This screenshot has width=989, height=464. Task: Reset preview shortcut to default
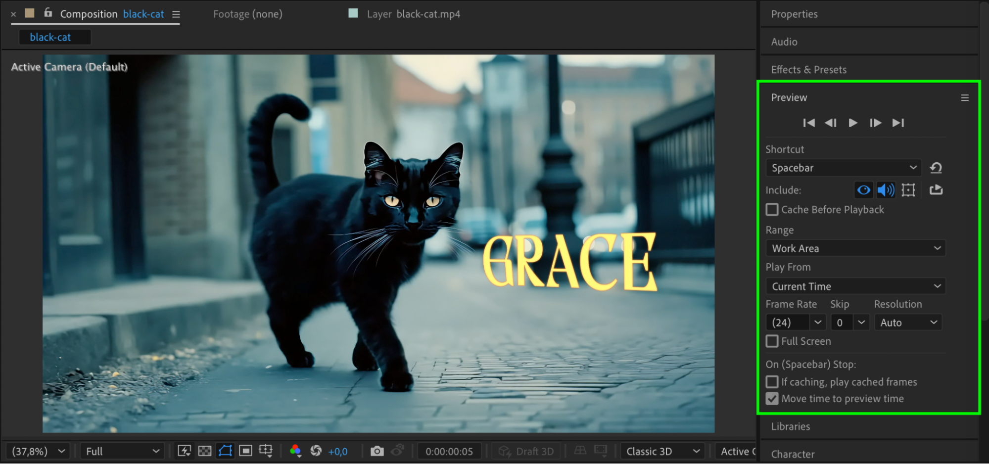936,168
